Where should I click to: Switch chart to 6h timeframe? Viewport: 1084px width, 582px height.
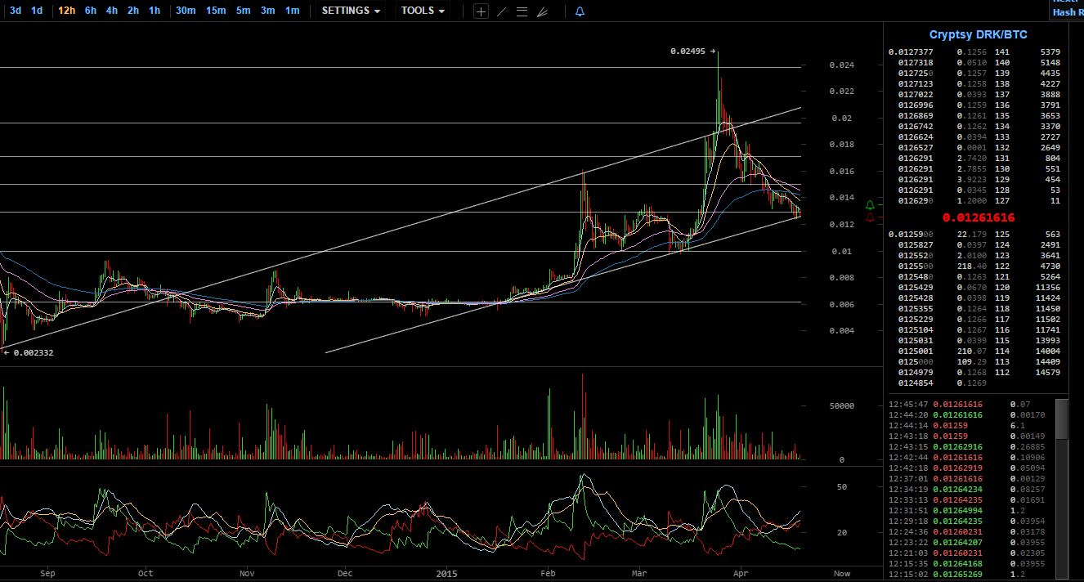pos(91,11)
